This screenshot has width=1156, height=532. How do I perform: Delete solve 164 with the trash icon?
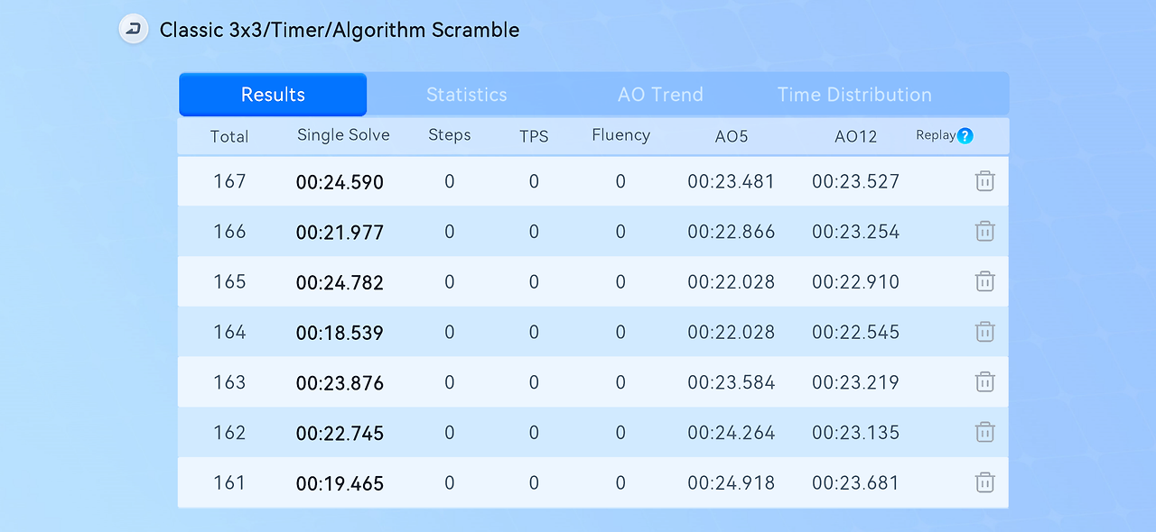[984, 332]
